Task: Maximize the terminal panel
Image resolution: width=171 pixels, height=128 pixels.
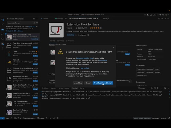Action: click(165, 88)
